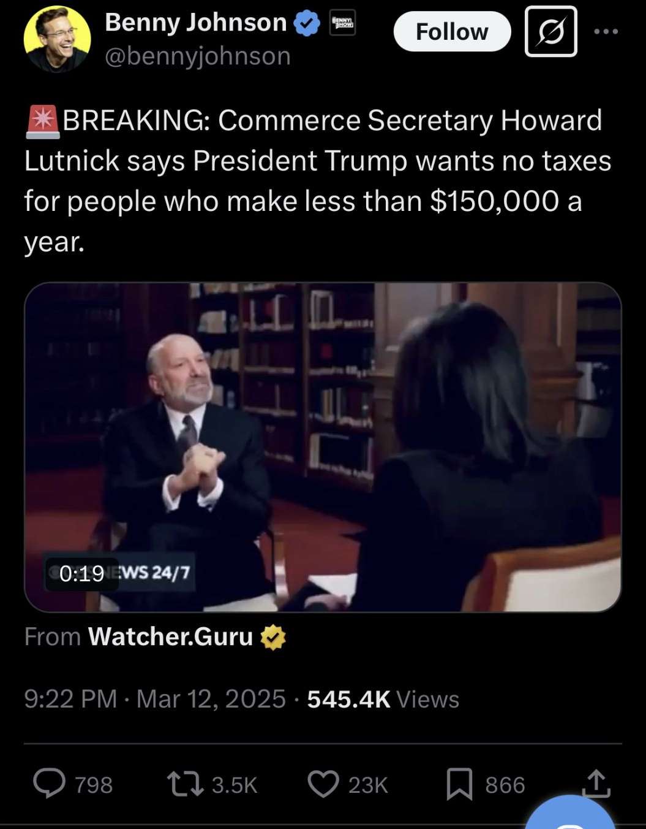Click the blue verified checkmark badge

pyautogui.click(x=307, y=24)
